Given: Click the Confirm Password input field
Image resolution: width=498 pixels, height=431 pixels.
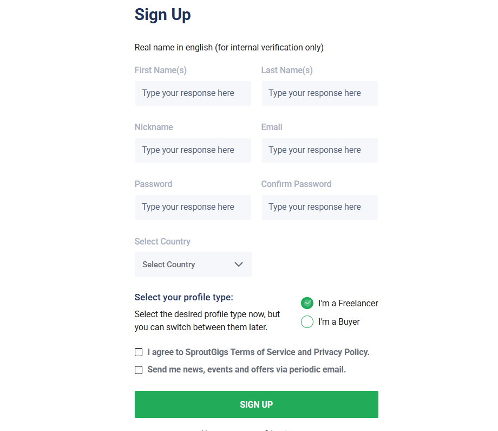Looking at the screenshot, I should coord(320,208).
